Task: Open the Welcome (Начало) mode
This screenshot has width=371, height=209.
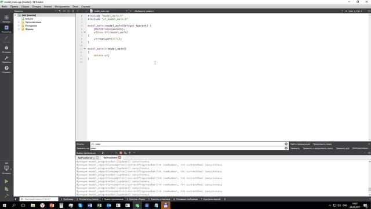Action: click(x=6, y=19)
